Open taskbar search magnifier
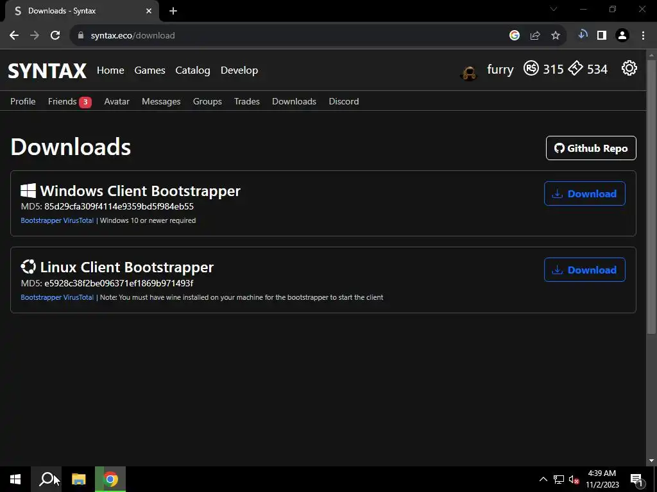This screenshot has width=657, height=492. point(46,479)
